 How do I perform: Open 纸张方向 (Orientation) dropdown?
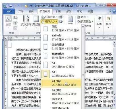tap(49, 17)
